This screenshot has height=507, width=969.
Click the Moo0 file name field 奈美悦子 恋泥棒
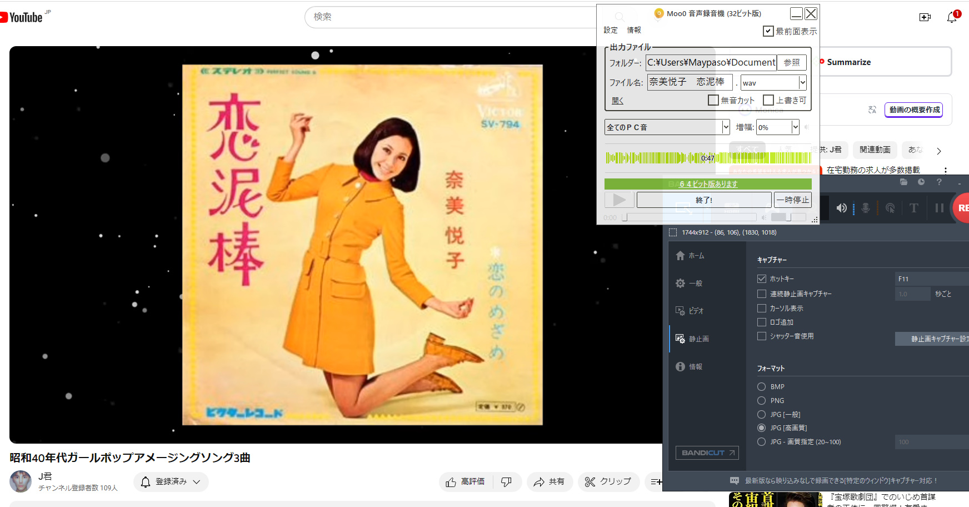point(690,82)
